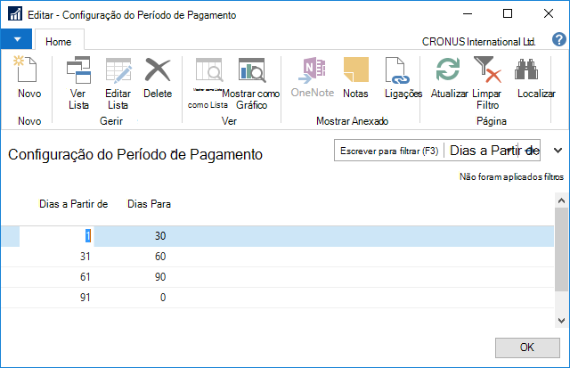Click the OK button
The height and width of the screenshot is (368, 570).
[x=527, y=348]
